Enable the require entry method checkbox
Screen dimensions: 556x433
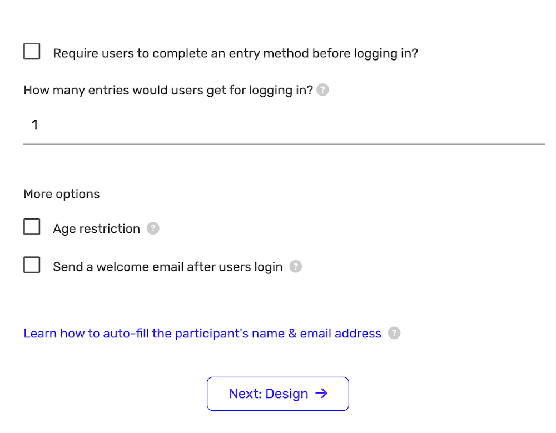(x=32, y=52)
